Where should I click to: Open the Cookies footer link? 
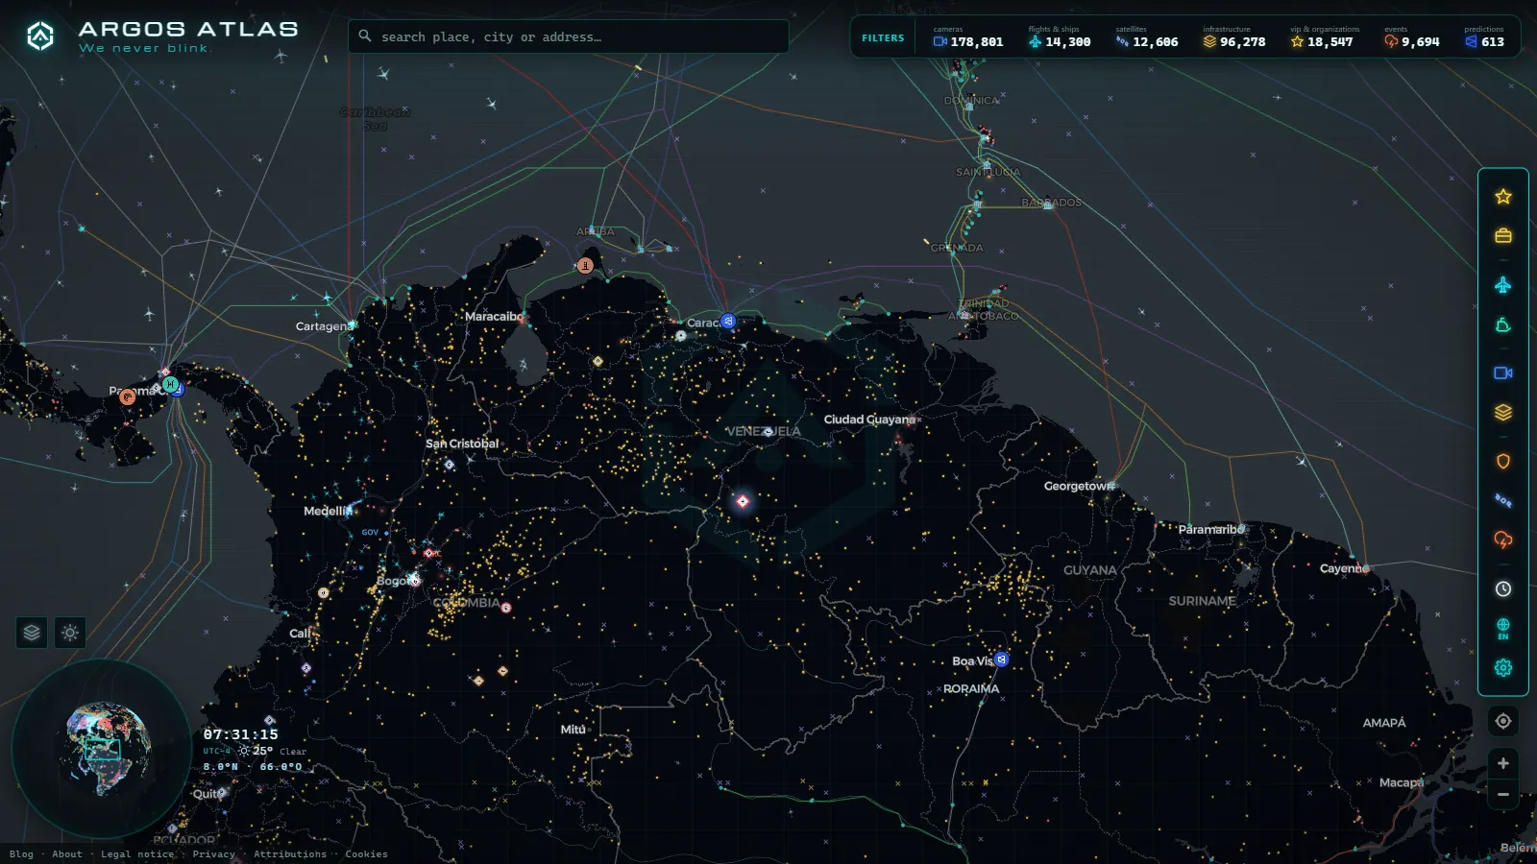coord(366,853)
